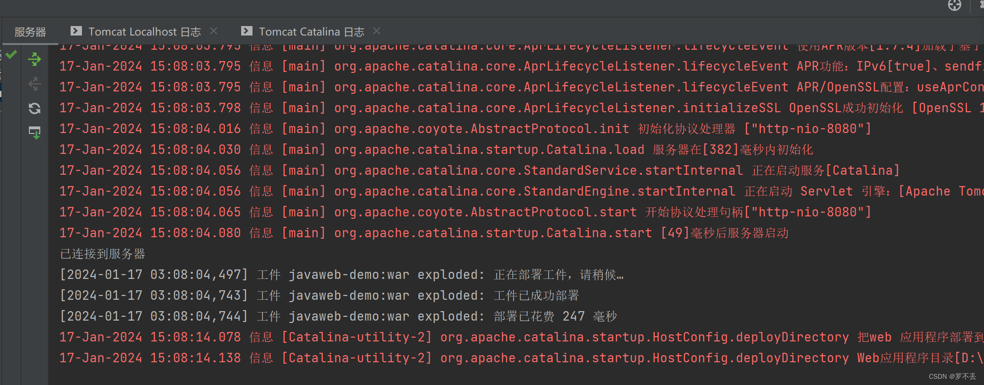Click the 'Catalina.load 服务器在[382]毫秒内初始化' line
Viewport: 984px width, 385px height.
436,150
